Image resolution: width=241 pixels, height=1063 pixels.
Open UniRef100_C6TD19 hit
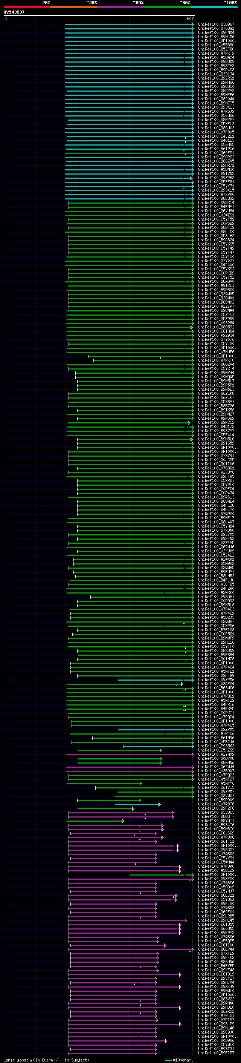[x=216, y=974]
